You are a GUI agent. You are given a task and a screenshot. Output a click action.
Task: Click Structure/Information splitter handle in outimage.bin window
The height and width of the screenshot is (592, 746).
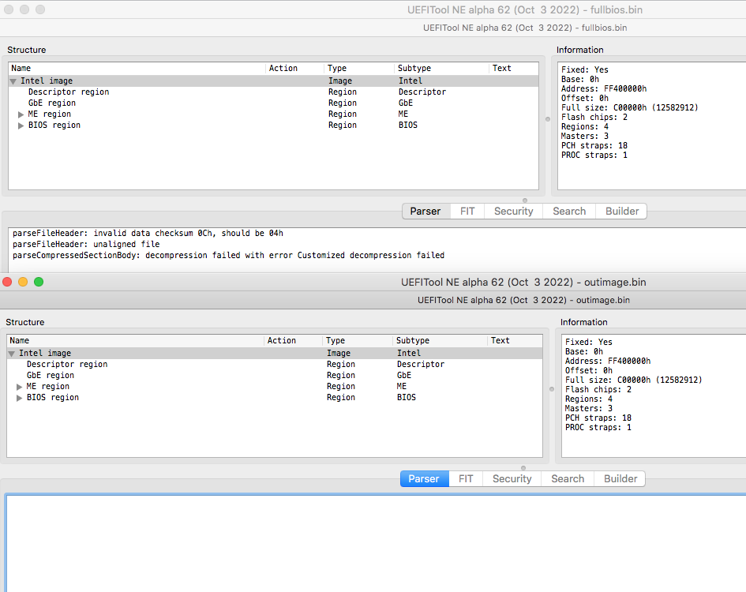(552, 389)
